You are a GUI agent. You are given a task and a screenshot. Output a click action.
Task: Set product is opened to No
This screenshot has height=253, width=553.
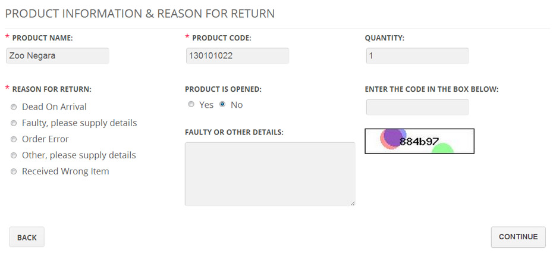click(222, 104)
